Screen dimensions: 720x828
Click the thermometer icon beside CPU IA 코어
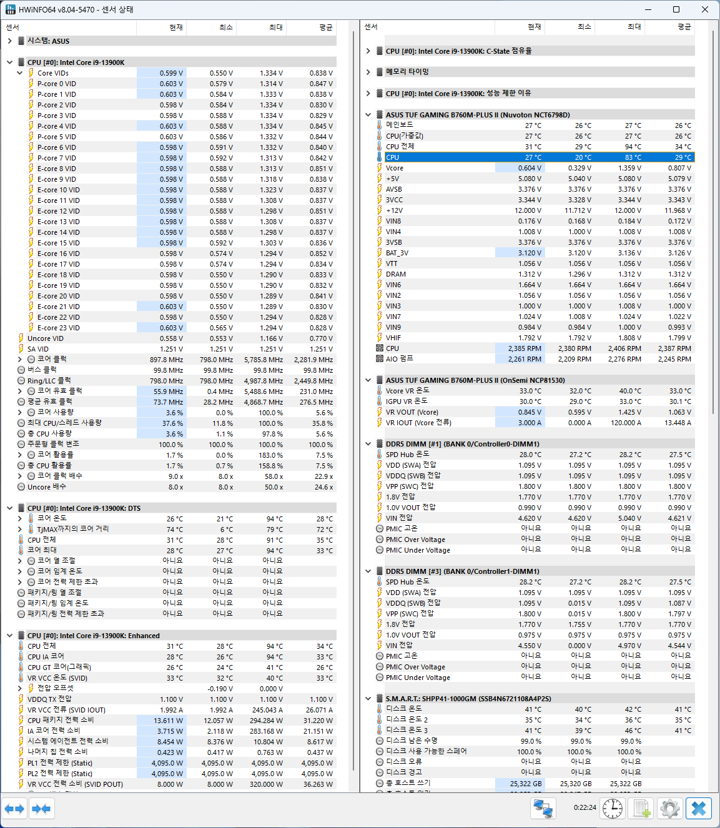(x=21, y=656)
